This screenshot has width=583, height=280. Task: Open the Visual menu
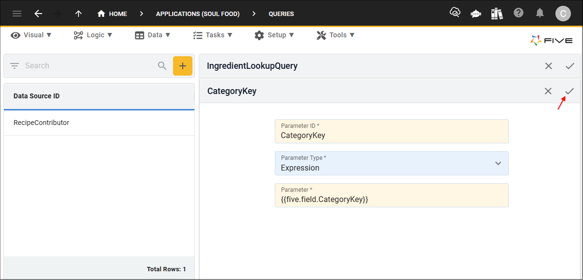(32, 35)
